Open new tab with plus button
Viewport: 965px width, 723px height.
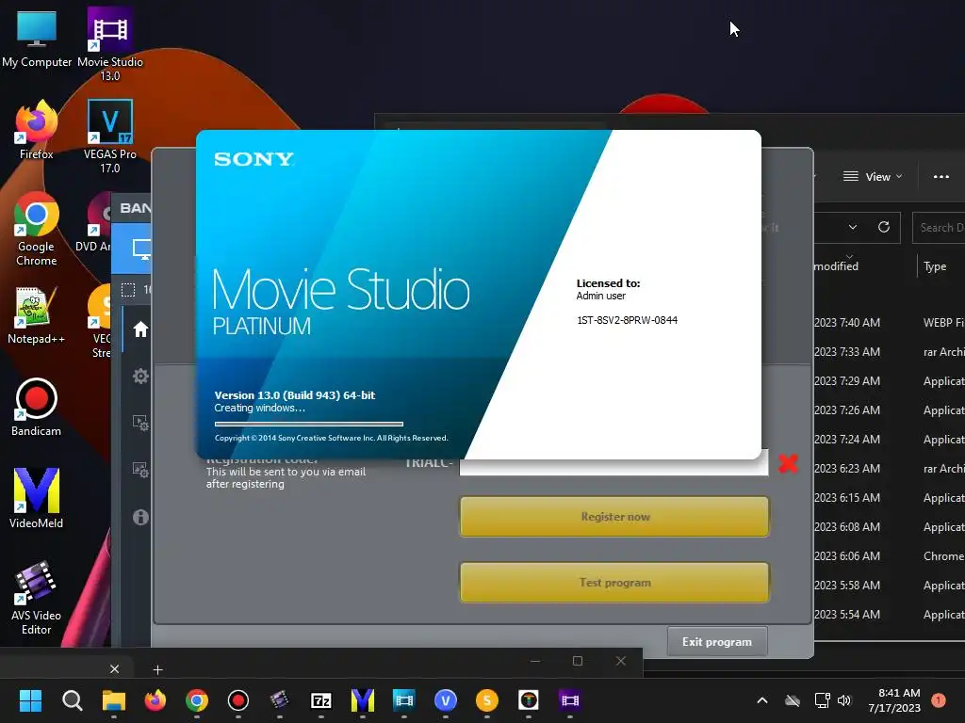click(157, 669)
